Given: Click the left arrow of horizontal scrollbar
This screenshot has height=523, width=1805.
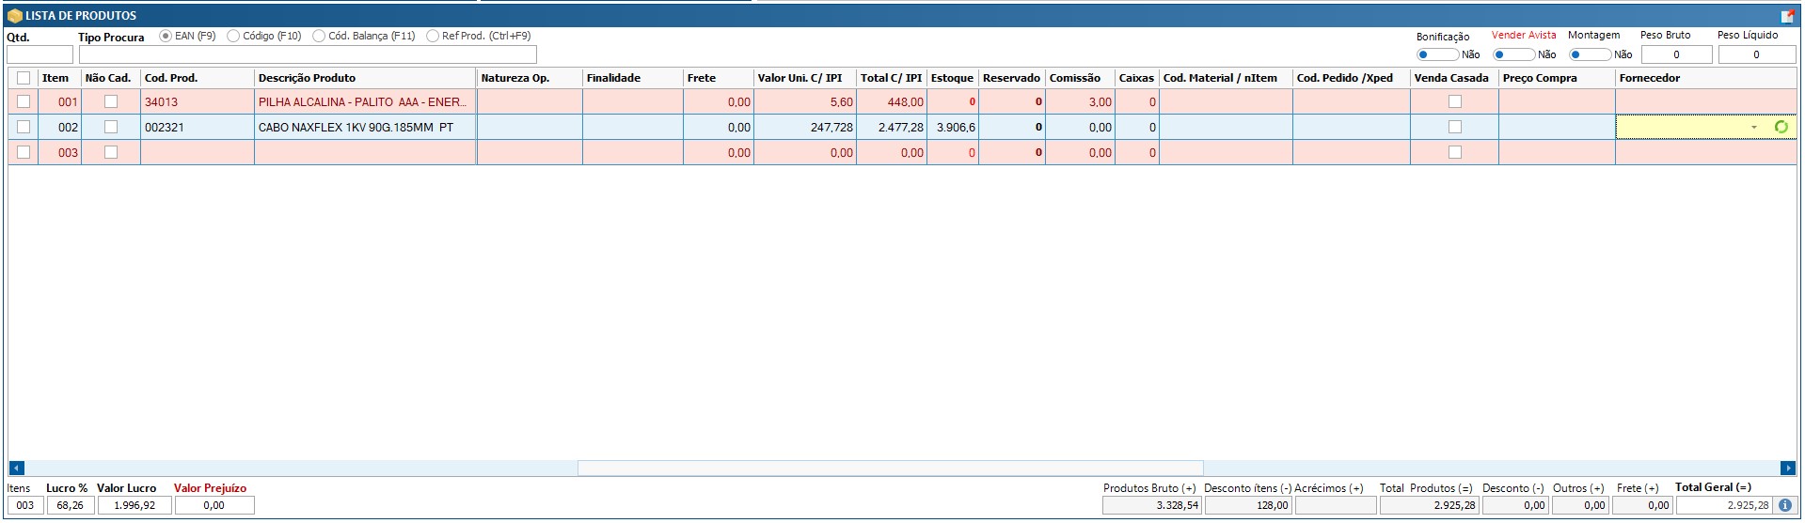Looking at the screenshot, I should click(x=16, y=468).
